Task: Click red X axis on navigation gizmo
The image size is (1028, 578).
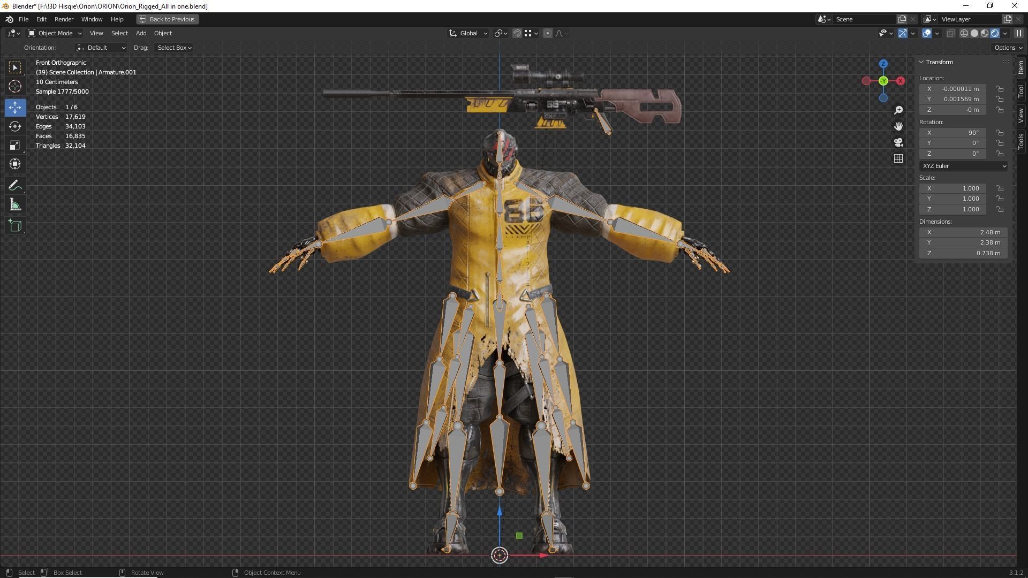Action: pos(901,81)
